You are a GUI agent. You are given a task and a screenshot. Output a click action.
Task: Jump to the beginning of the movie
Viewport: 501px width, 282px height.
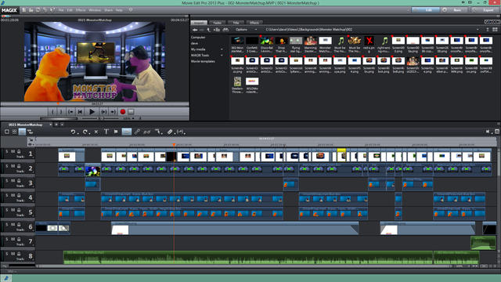pos(80,112)
